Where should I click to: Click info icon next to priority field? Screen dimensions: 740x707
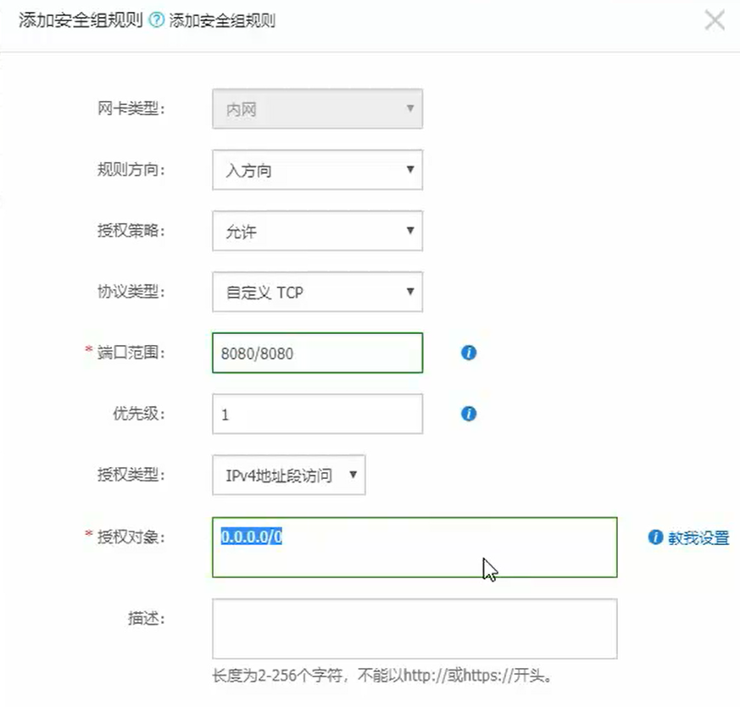pos(467,414)
